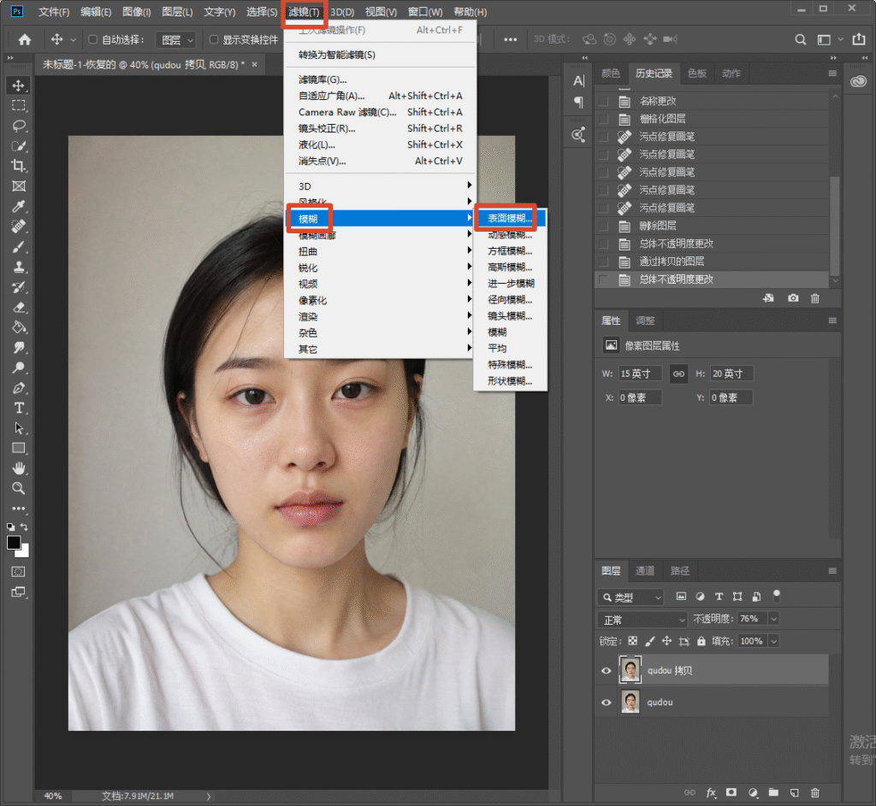Expand the 锐化 submenu
Screen dimensions: 876x806
click(380, 268)
